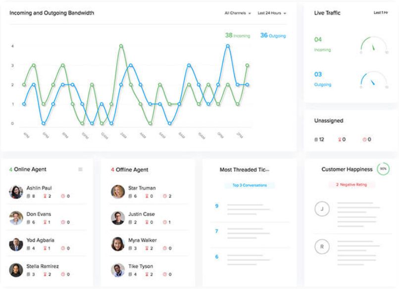Click the green incoming peak point at 4
Image resolution: width=399 pixels, height=289 pixels.
pyautogui.click(x=121, y=46)
